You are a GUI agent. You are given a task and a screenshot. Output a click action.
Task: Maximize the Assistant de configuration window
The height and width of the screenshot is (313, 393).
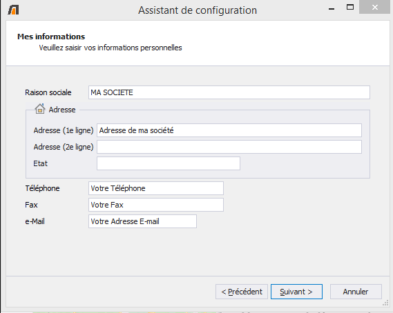[350, 8]
